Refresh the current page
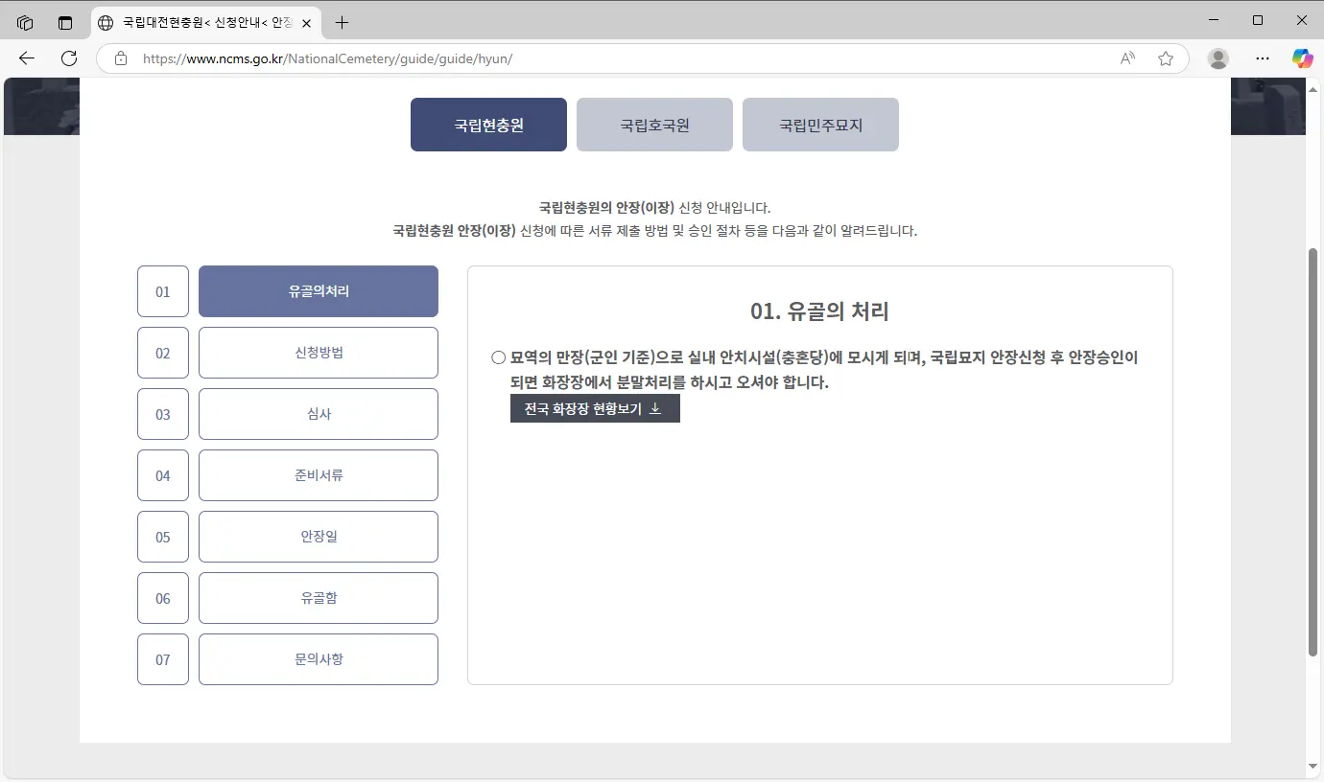1324x782 pixels. click(68, 58)
